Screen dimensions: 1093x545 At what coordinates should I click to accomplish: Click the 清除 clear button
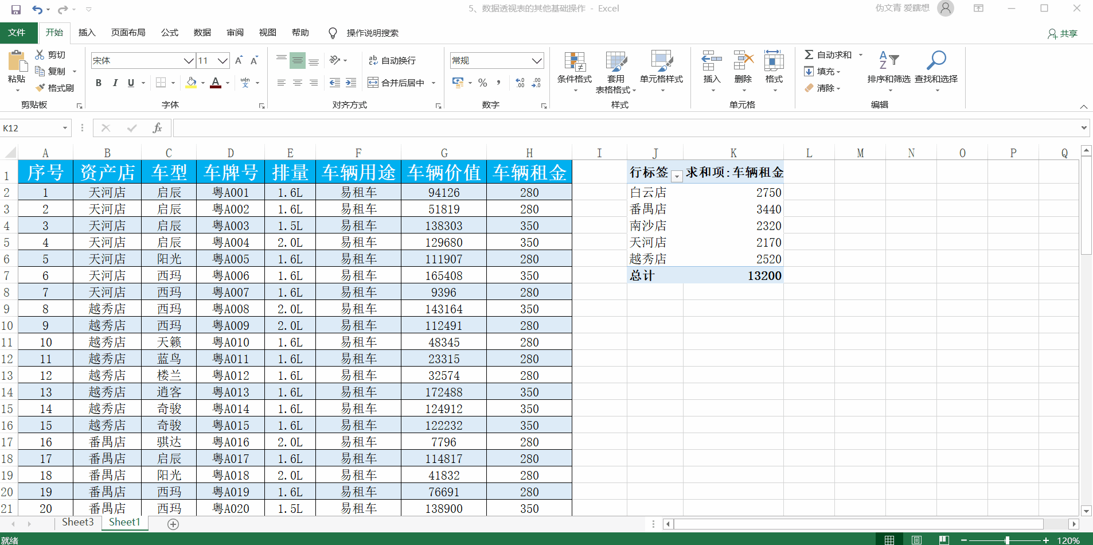point(822,88)
